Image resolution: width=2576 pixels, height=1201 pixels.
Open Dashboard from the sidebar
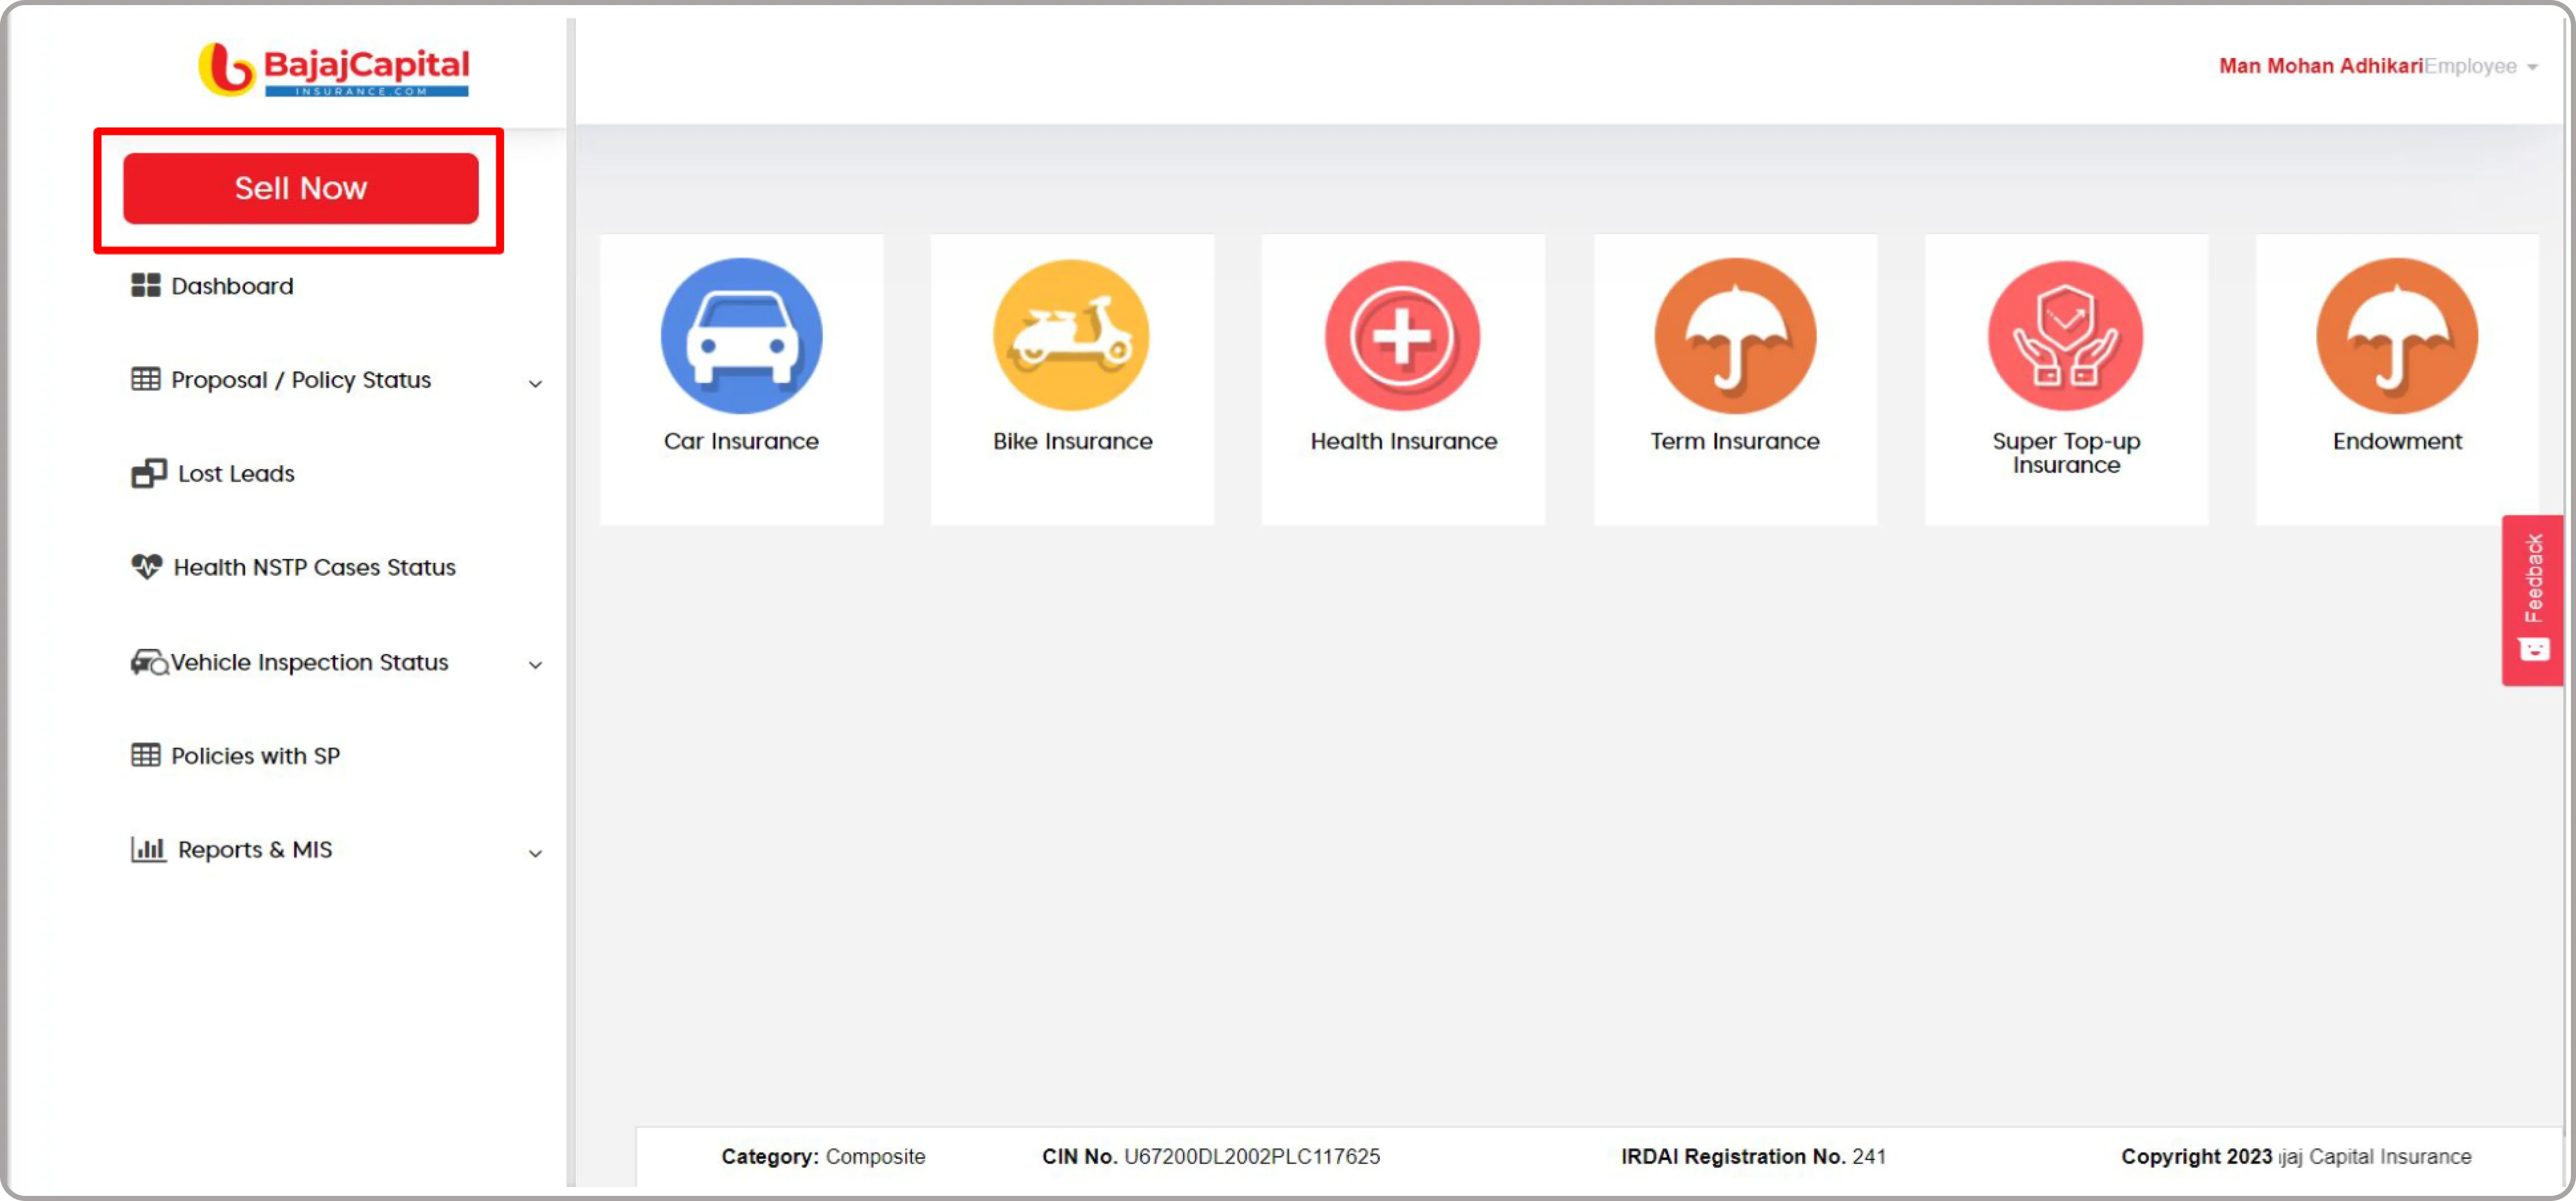(x=232, y=286)
